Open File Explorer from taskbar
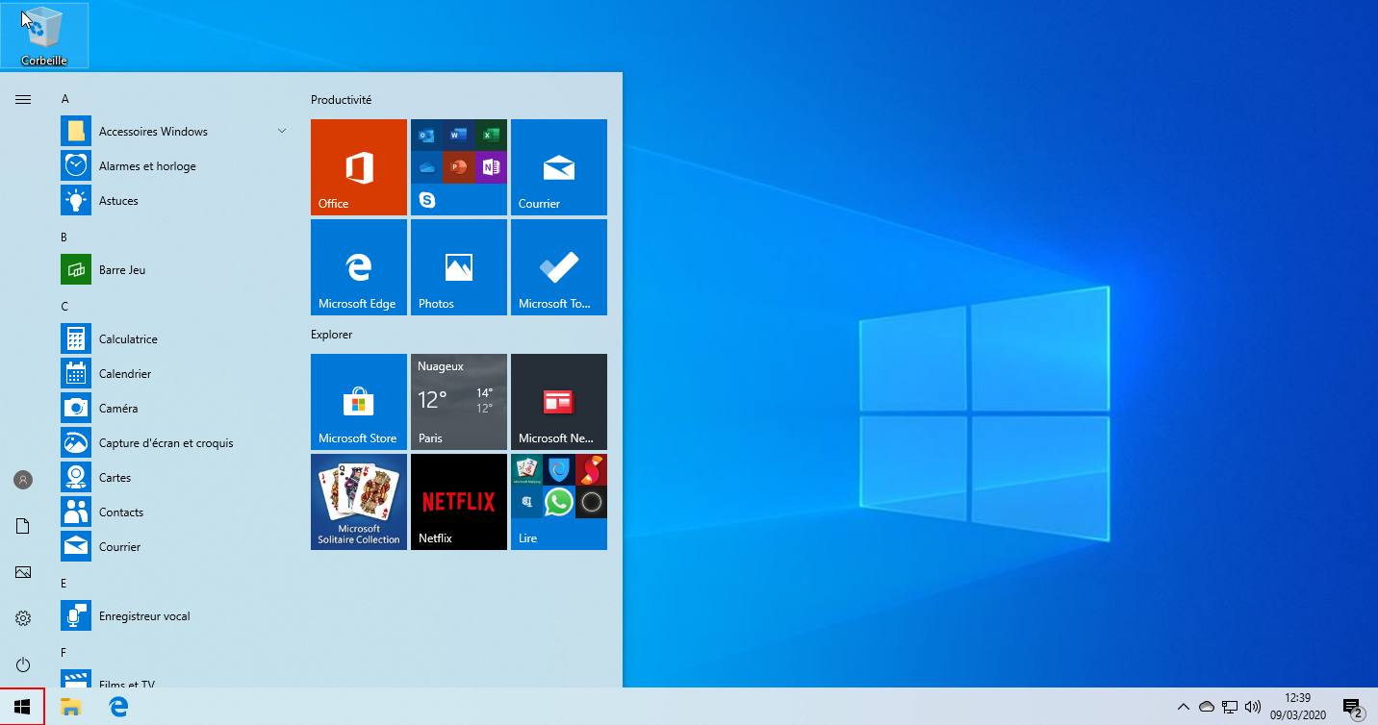This screenshot has height=725, width=1378. click(70, 707)
